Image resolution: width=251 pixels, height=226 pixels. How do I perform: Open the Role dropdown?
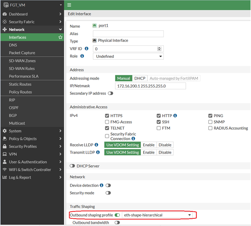coord(128,56)
